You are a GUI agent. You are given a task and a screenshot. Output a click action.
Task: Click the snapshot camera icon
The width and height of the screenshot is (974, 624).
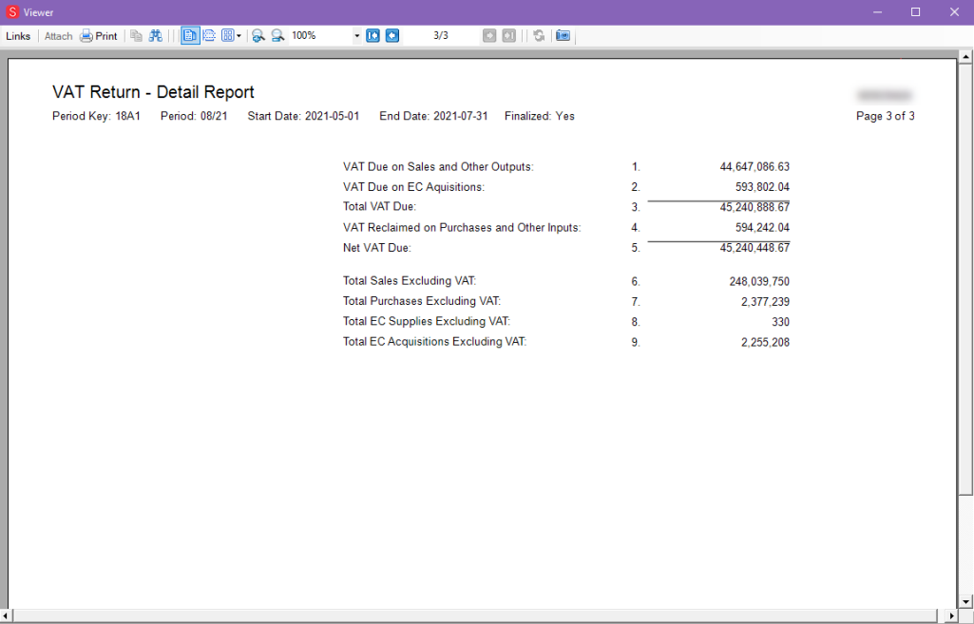[x=563, y=36]
